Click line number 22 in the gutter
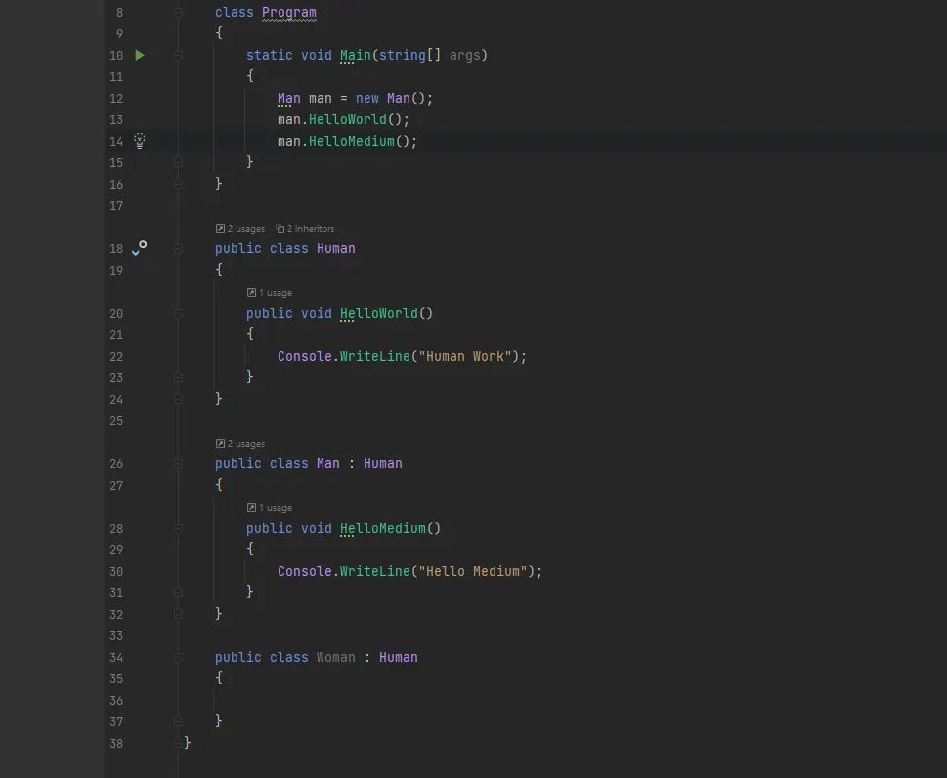This screenshot has width=947, height=778. [116, 357]
